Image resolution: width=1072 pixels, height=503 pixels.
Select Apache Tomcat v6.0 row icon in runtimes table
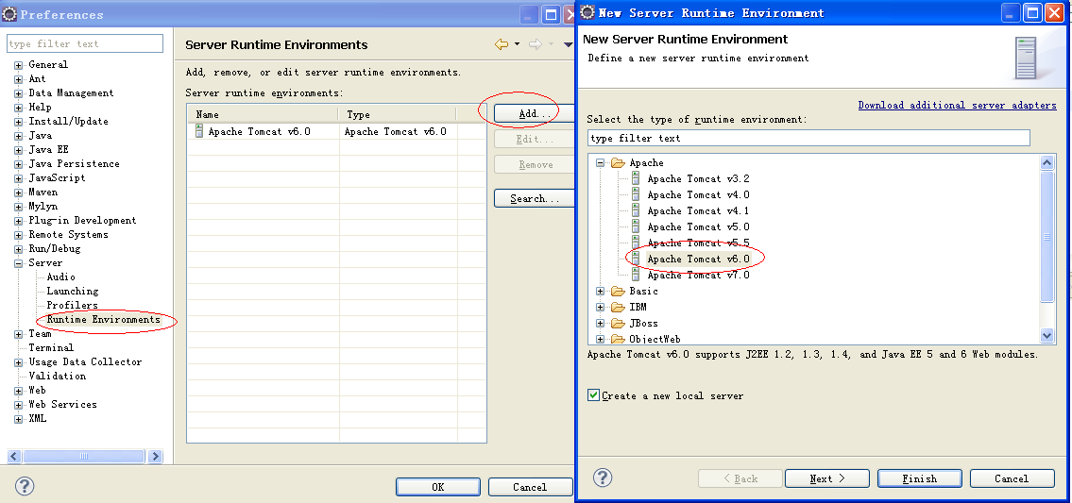(x=199, y=131)
